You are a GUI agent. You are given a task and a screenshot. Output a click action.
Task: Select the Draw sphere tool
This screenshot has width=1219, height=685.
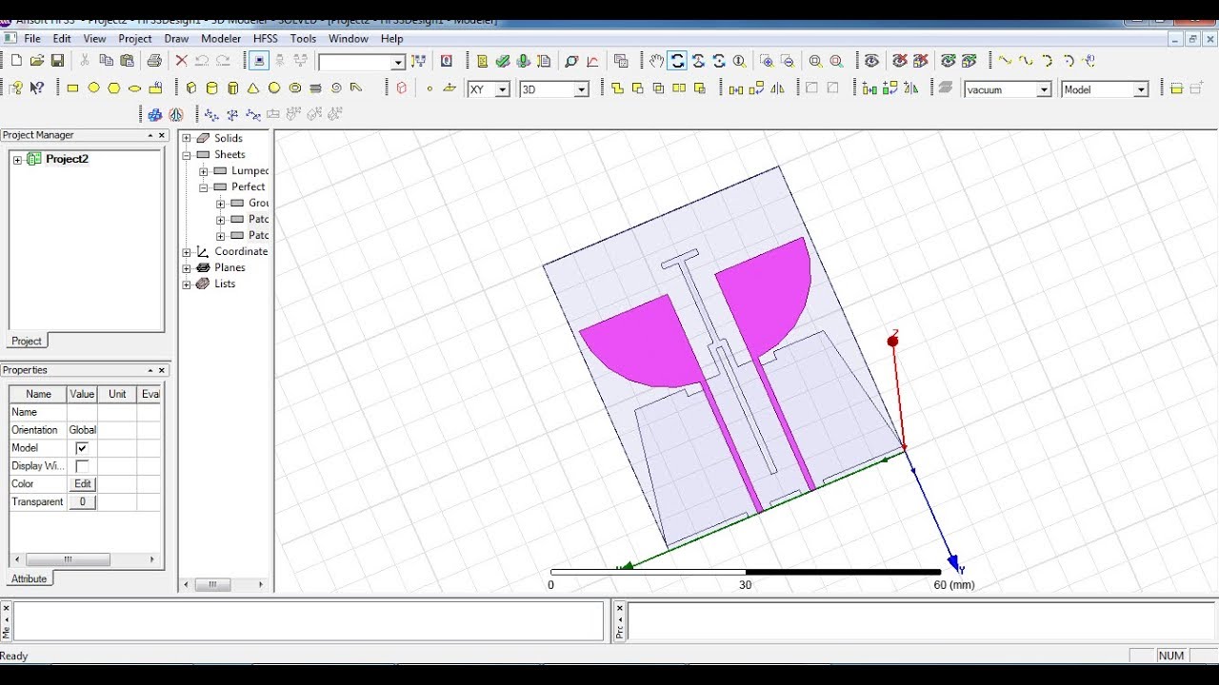[x=274, y=88]
